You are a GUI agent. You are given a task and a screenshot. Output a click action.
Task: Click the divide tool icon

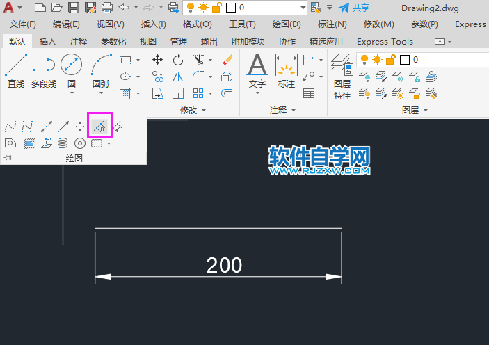pyautogui.click(x=99, y=127)
